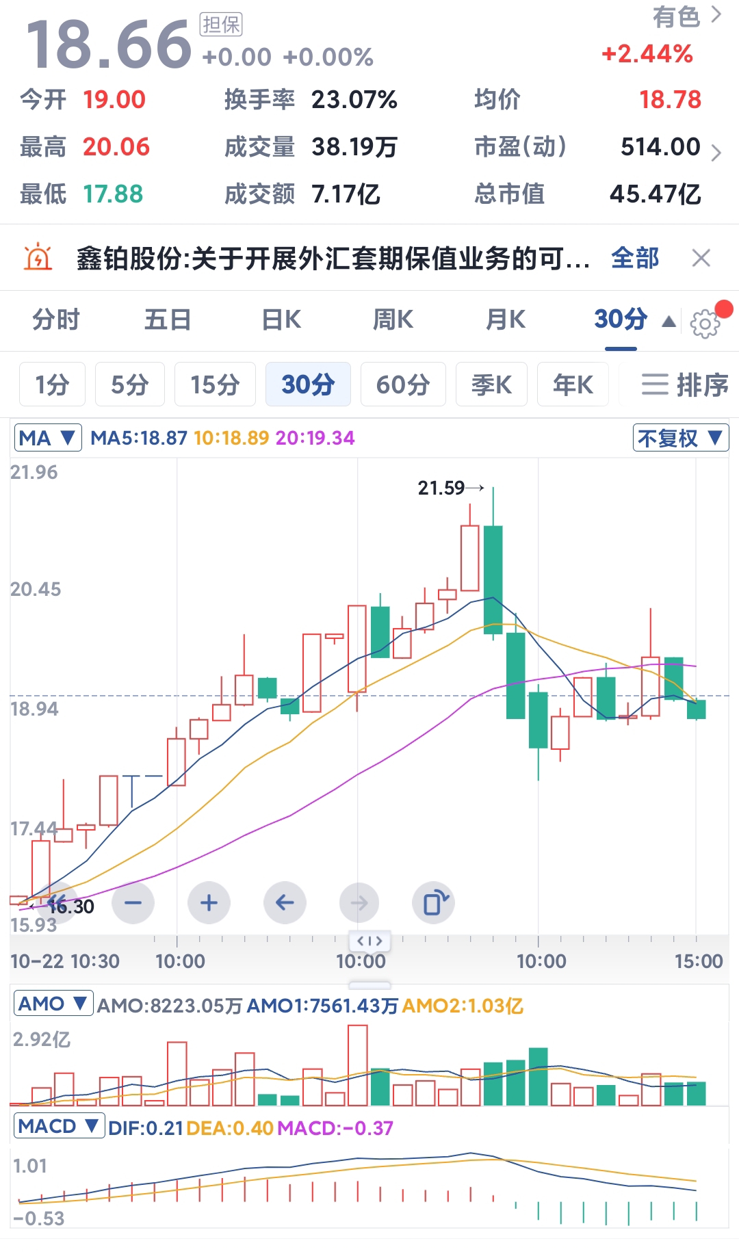This screenshot has width=739, height=1254.
Task: Zoom out chart with minus button
Action: pos(133,903)
